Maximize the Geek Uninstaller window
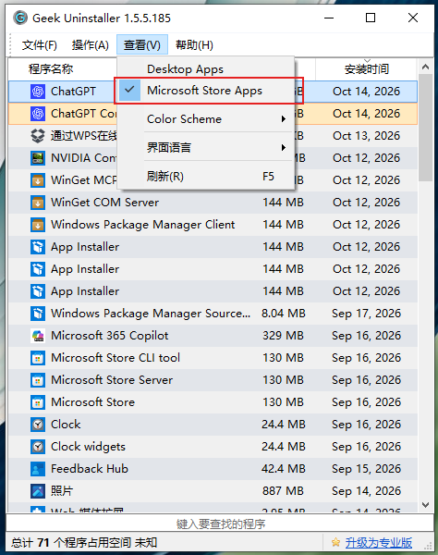Image resolution: width=438 pixels, height=555 pixels. [371, 18]
